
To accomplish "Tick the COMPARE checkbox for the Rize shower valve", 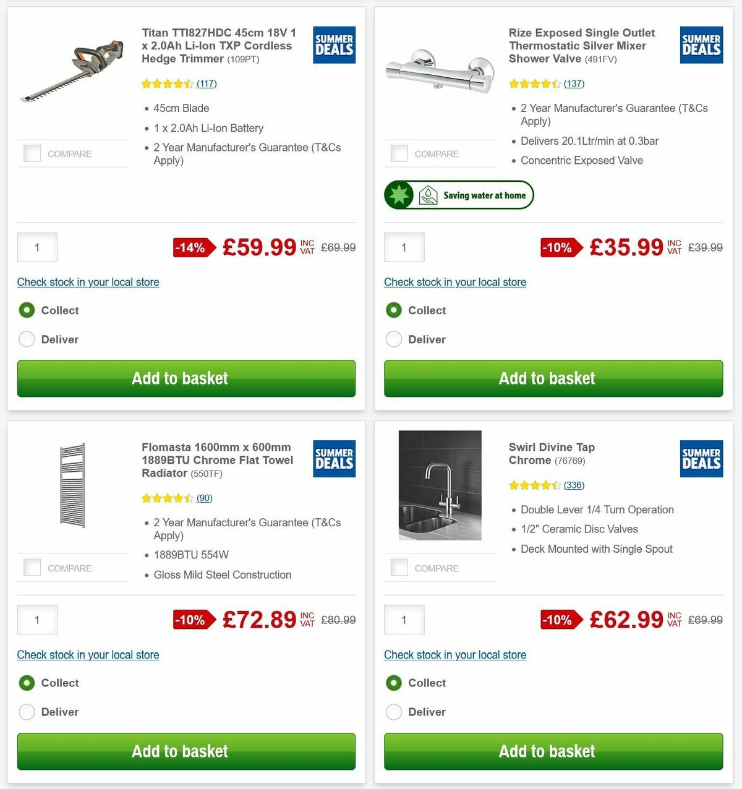I will (399, 153).
